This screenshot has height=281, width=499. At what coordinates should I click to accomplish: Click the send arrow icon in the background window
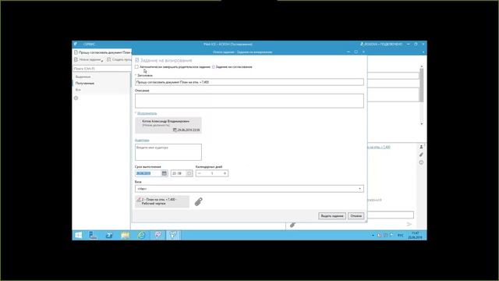(409, 224)
